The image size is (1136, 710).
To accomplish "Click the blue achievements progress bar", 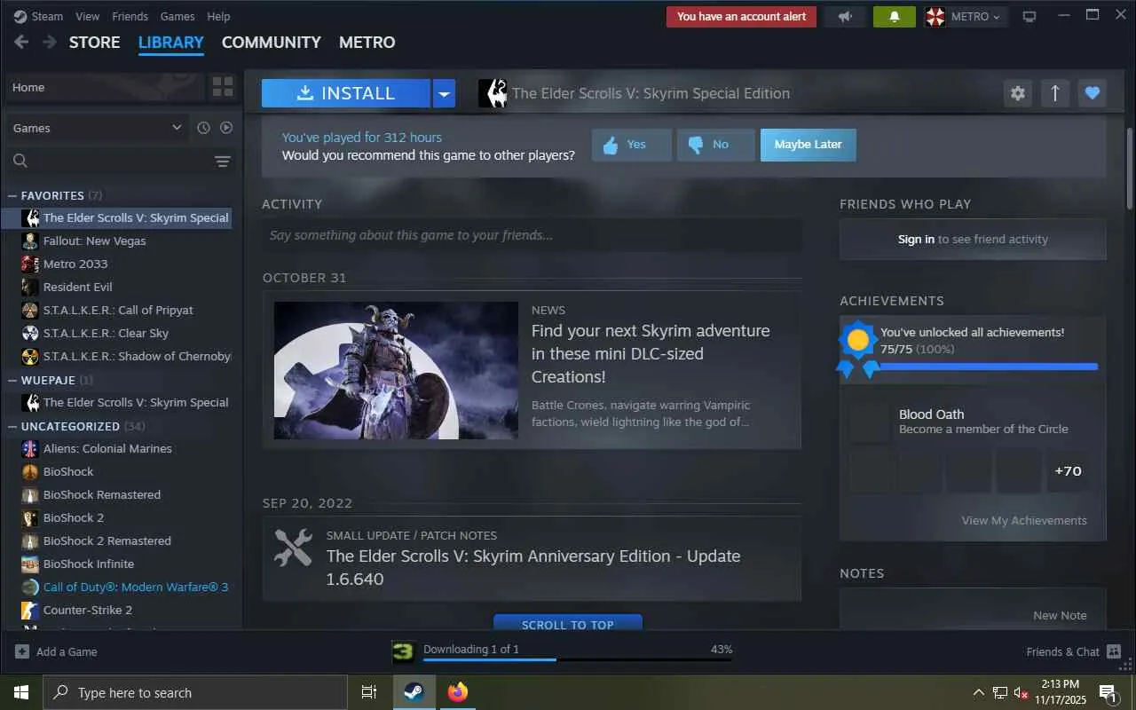I will [989, 366].
